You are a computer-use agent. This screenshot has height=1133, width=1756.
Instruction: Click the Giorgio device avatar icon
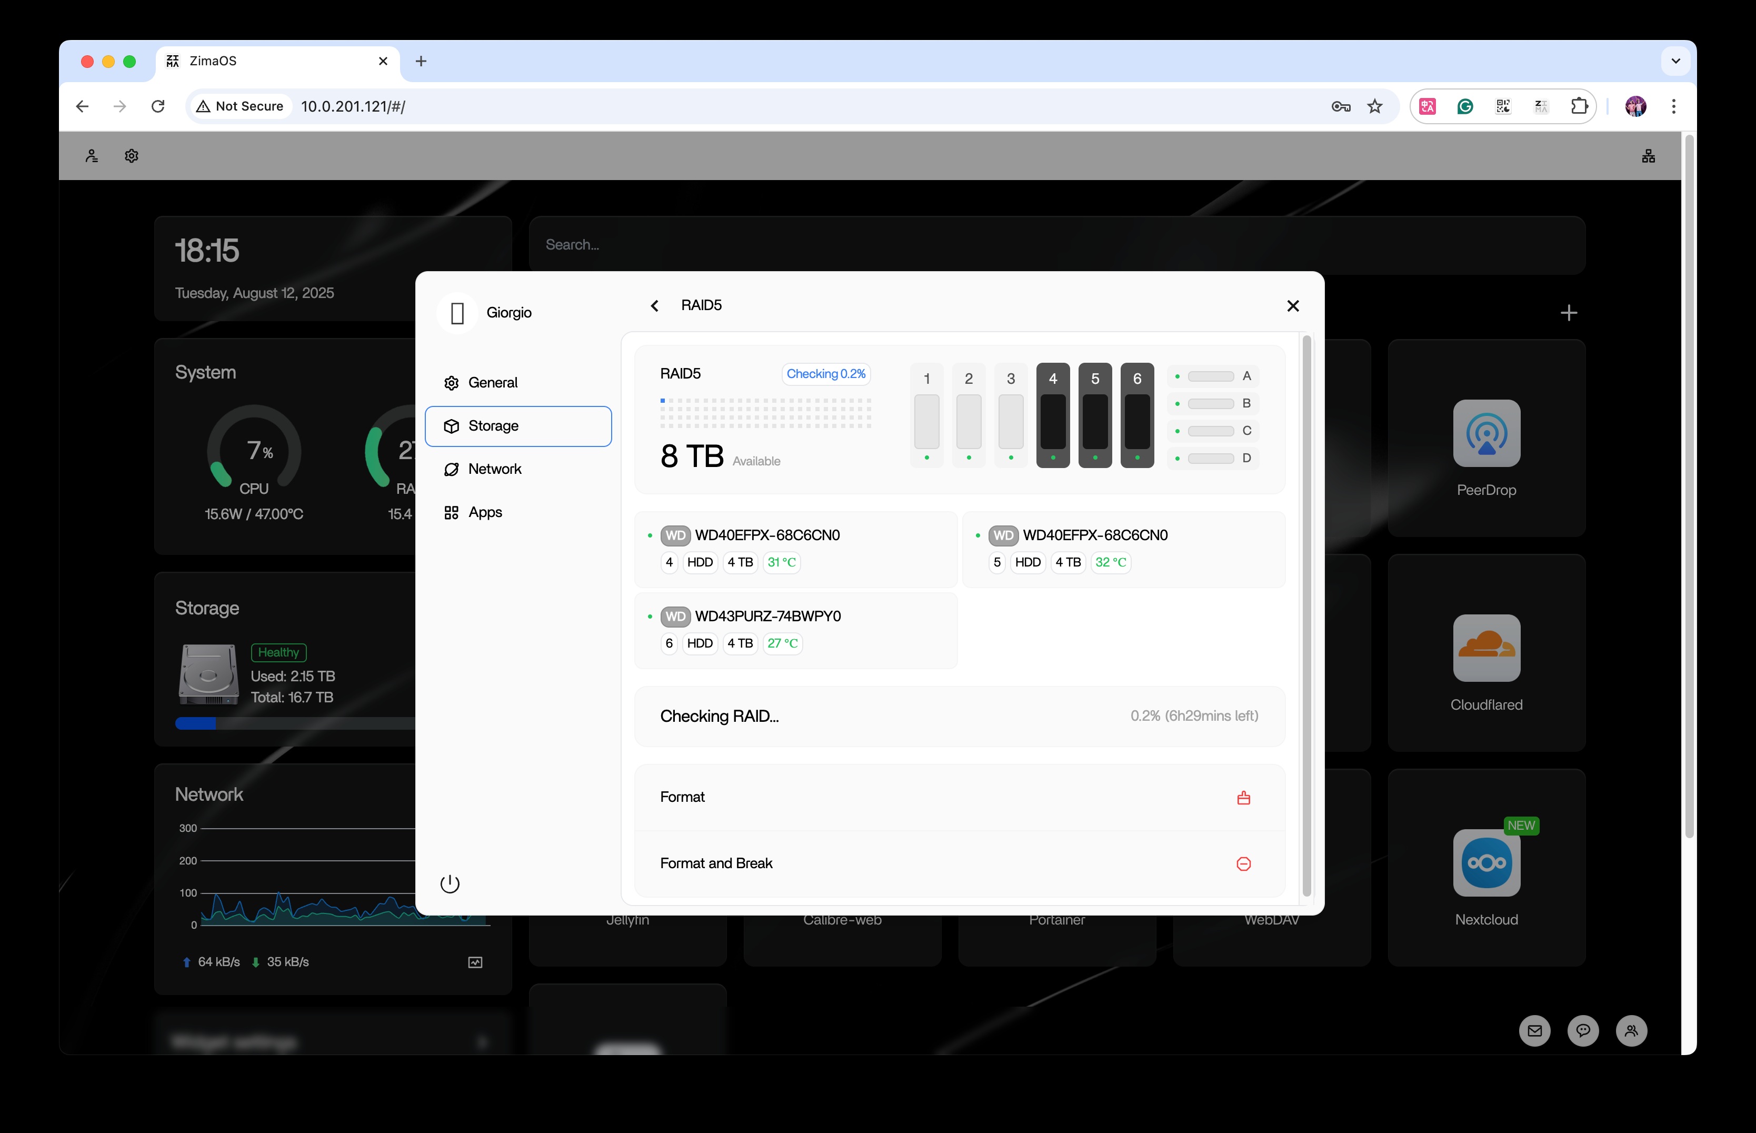pos(457,313)
